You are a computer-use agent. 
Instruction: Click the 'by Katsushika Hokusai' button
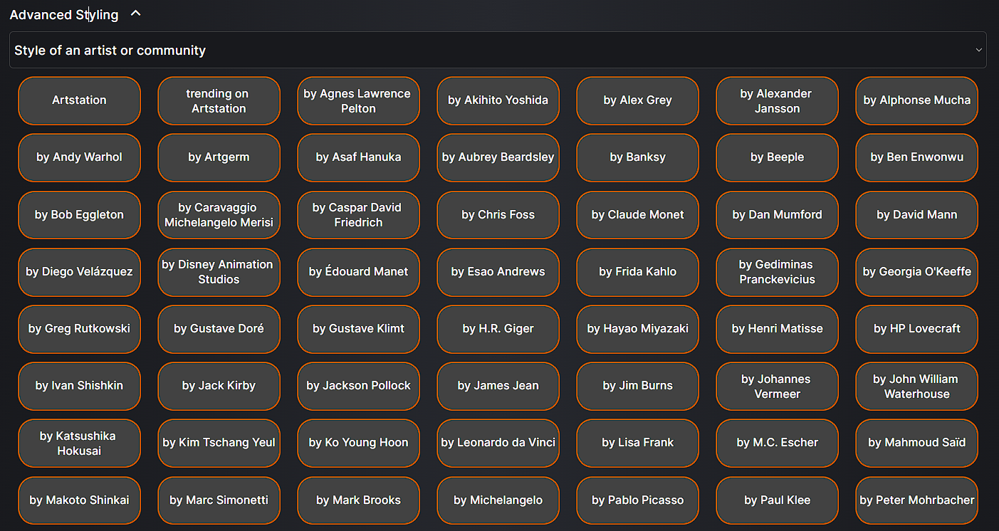pyautogui.click(x=79, y=443)
